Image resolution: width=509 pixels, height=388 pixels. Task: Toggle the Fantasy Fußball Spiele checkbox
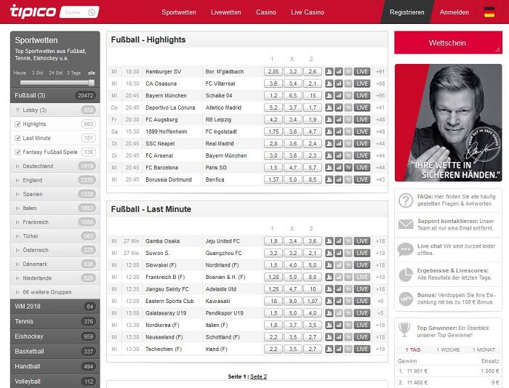tap(18, 152)
